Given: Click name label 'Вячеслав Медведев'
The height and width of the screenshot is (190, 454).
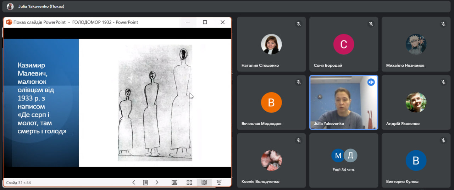Looking at the screenshot, I should (x=261, y=124).
